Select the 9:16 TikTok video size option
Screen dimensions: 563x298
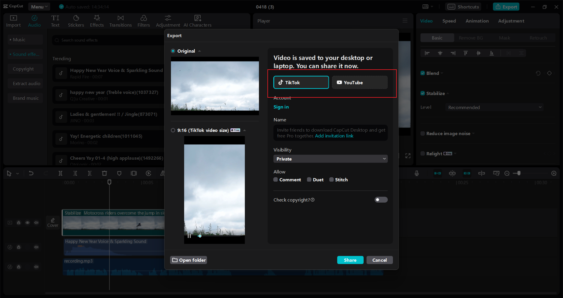tap(173, 130)
